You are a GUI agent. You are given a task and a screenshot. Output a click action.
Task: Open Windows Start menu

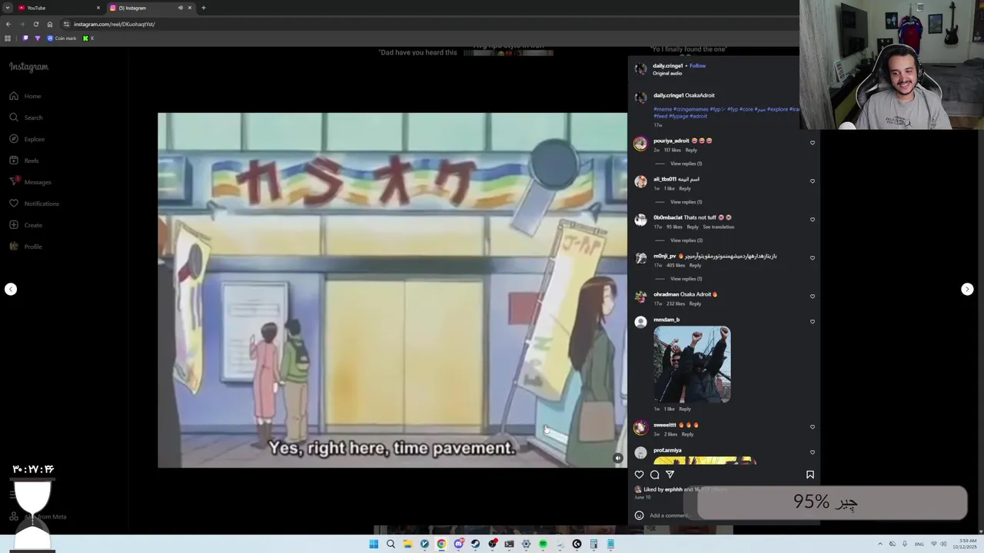[374, 544]
